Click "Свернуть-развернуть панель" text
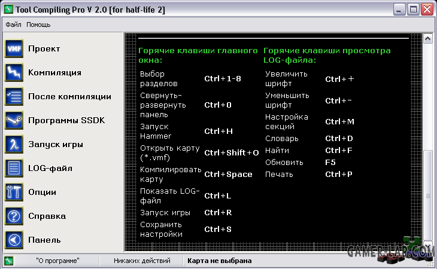Viewport: 437px width, 269px height. pyautogui.click(x=163, y=105)
